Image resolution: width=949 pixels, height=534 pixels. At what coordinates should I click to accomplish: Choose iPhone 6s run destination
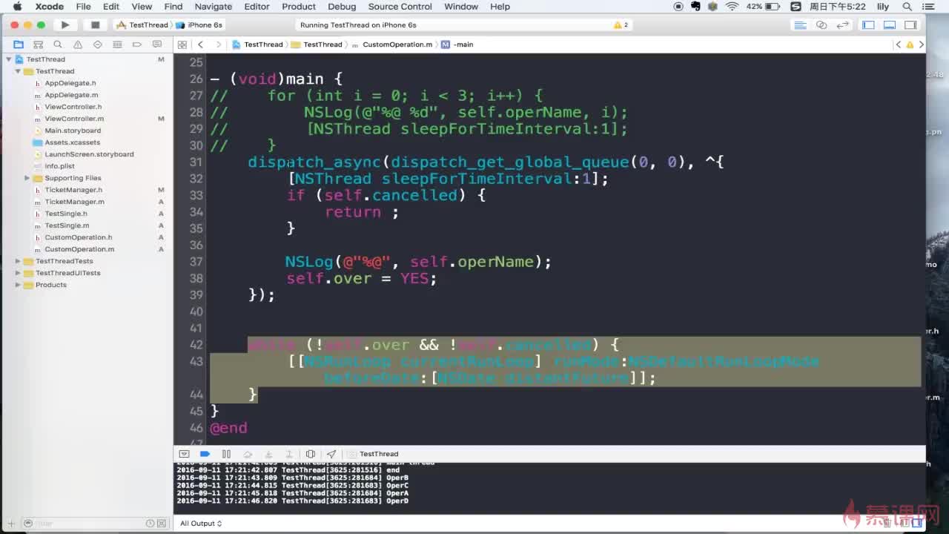pyautogui.click(x=199, y=24)
